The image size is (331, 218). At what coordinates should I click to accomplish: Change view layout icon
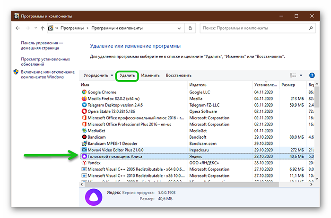(x=293, y=75)
